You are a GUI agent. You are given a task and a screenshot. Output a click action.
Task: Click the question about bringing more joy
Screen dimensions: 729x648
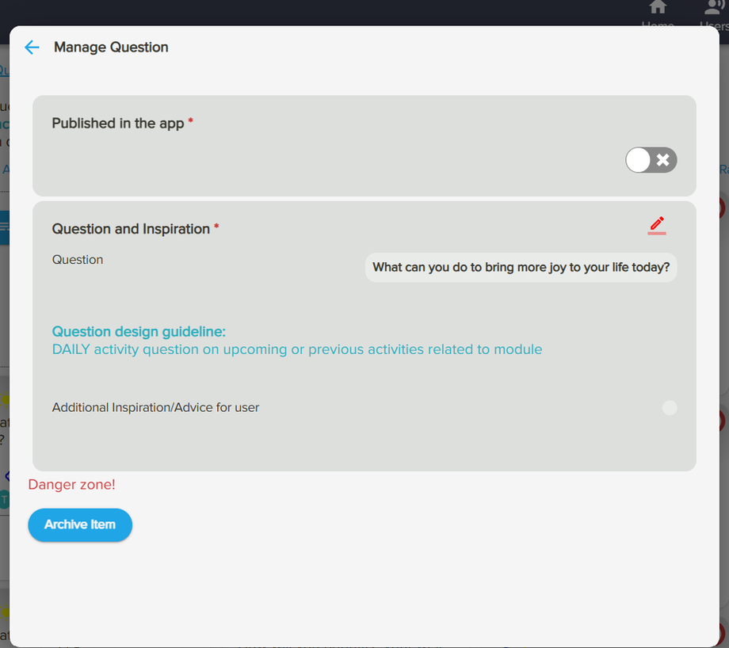click(521, 267)
